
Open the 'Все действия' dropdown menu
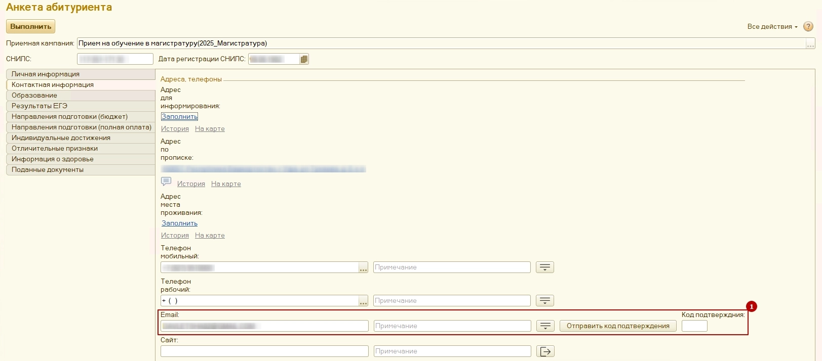pos(772,27)
